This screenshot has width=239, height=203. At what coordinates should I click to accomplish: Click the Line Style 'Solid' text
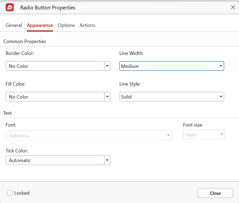126,97
